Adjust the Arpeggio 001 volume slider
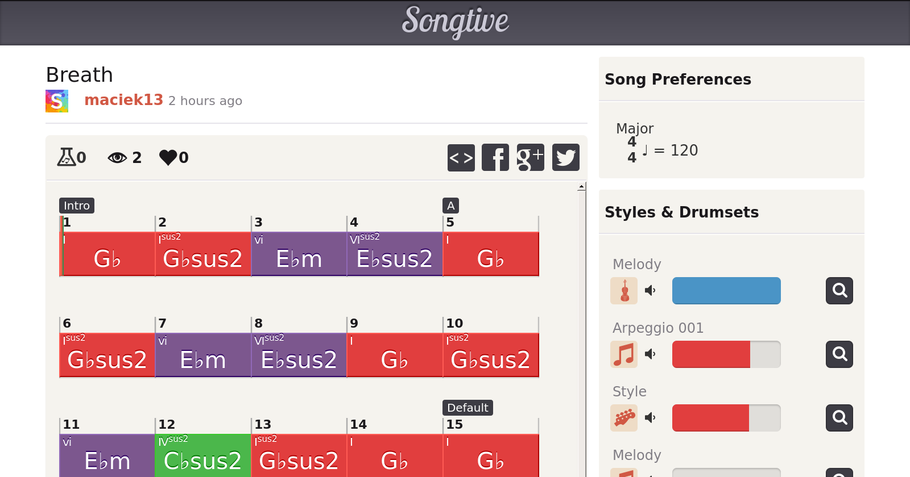This screenshot has width=910, height=477. pyautogui.click(x=726, y=354)
